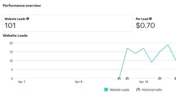Click Website Leads legend label

119,90
